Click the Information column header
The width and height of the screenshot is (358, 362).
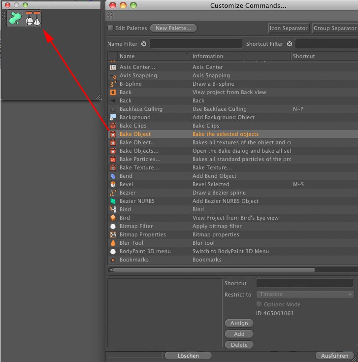tap(240, 56)
